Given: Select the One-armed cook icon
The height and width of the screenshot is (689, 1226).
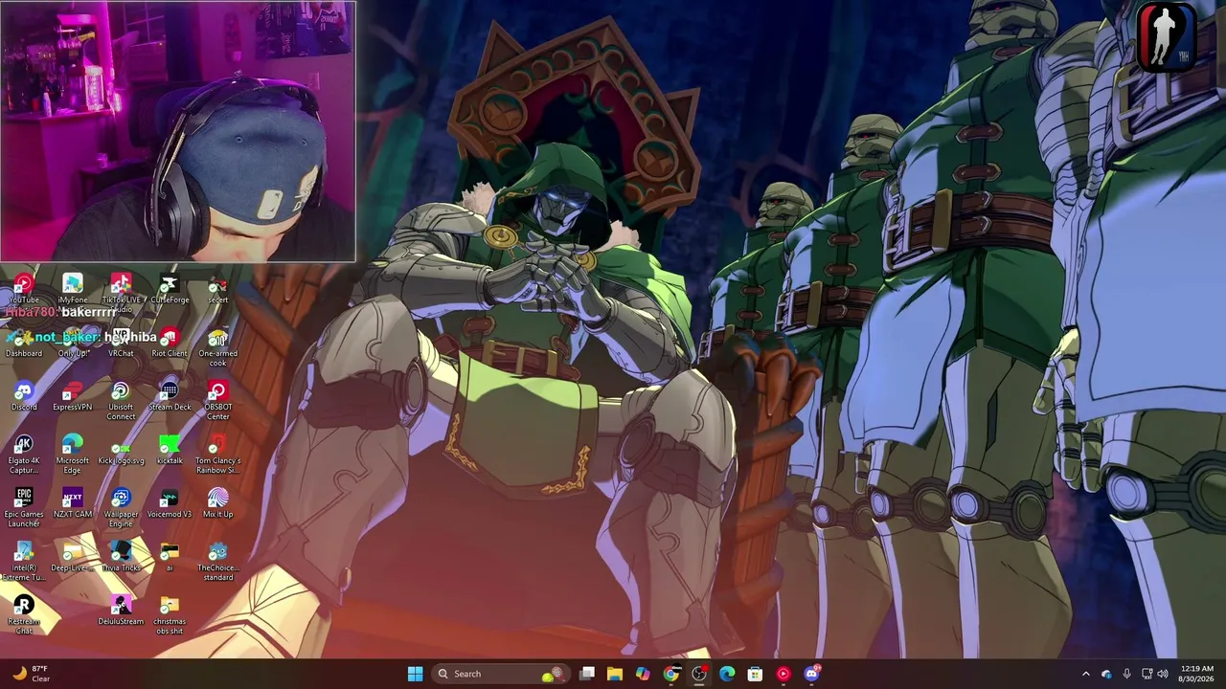Looking at the screenshot, I should 217,346.
